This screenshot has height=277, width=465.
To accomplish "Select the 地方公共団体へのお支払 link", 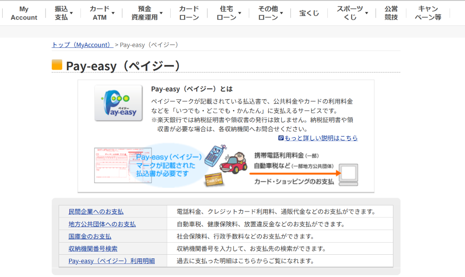I will 102,224.
